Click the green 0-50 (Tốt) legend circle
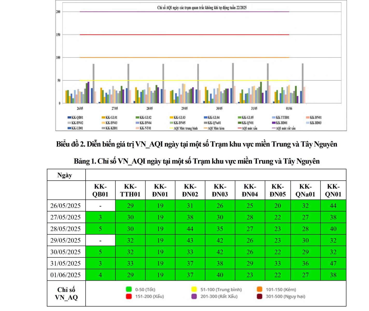This screenshot has width=369, height=311. pos(129,289)
